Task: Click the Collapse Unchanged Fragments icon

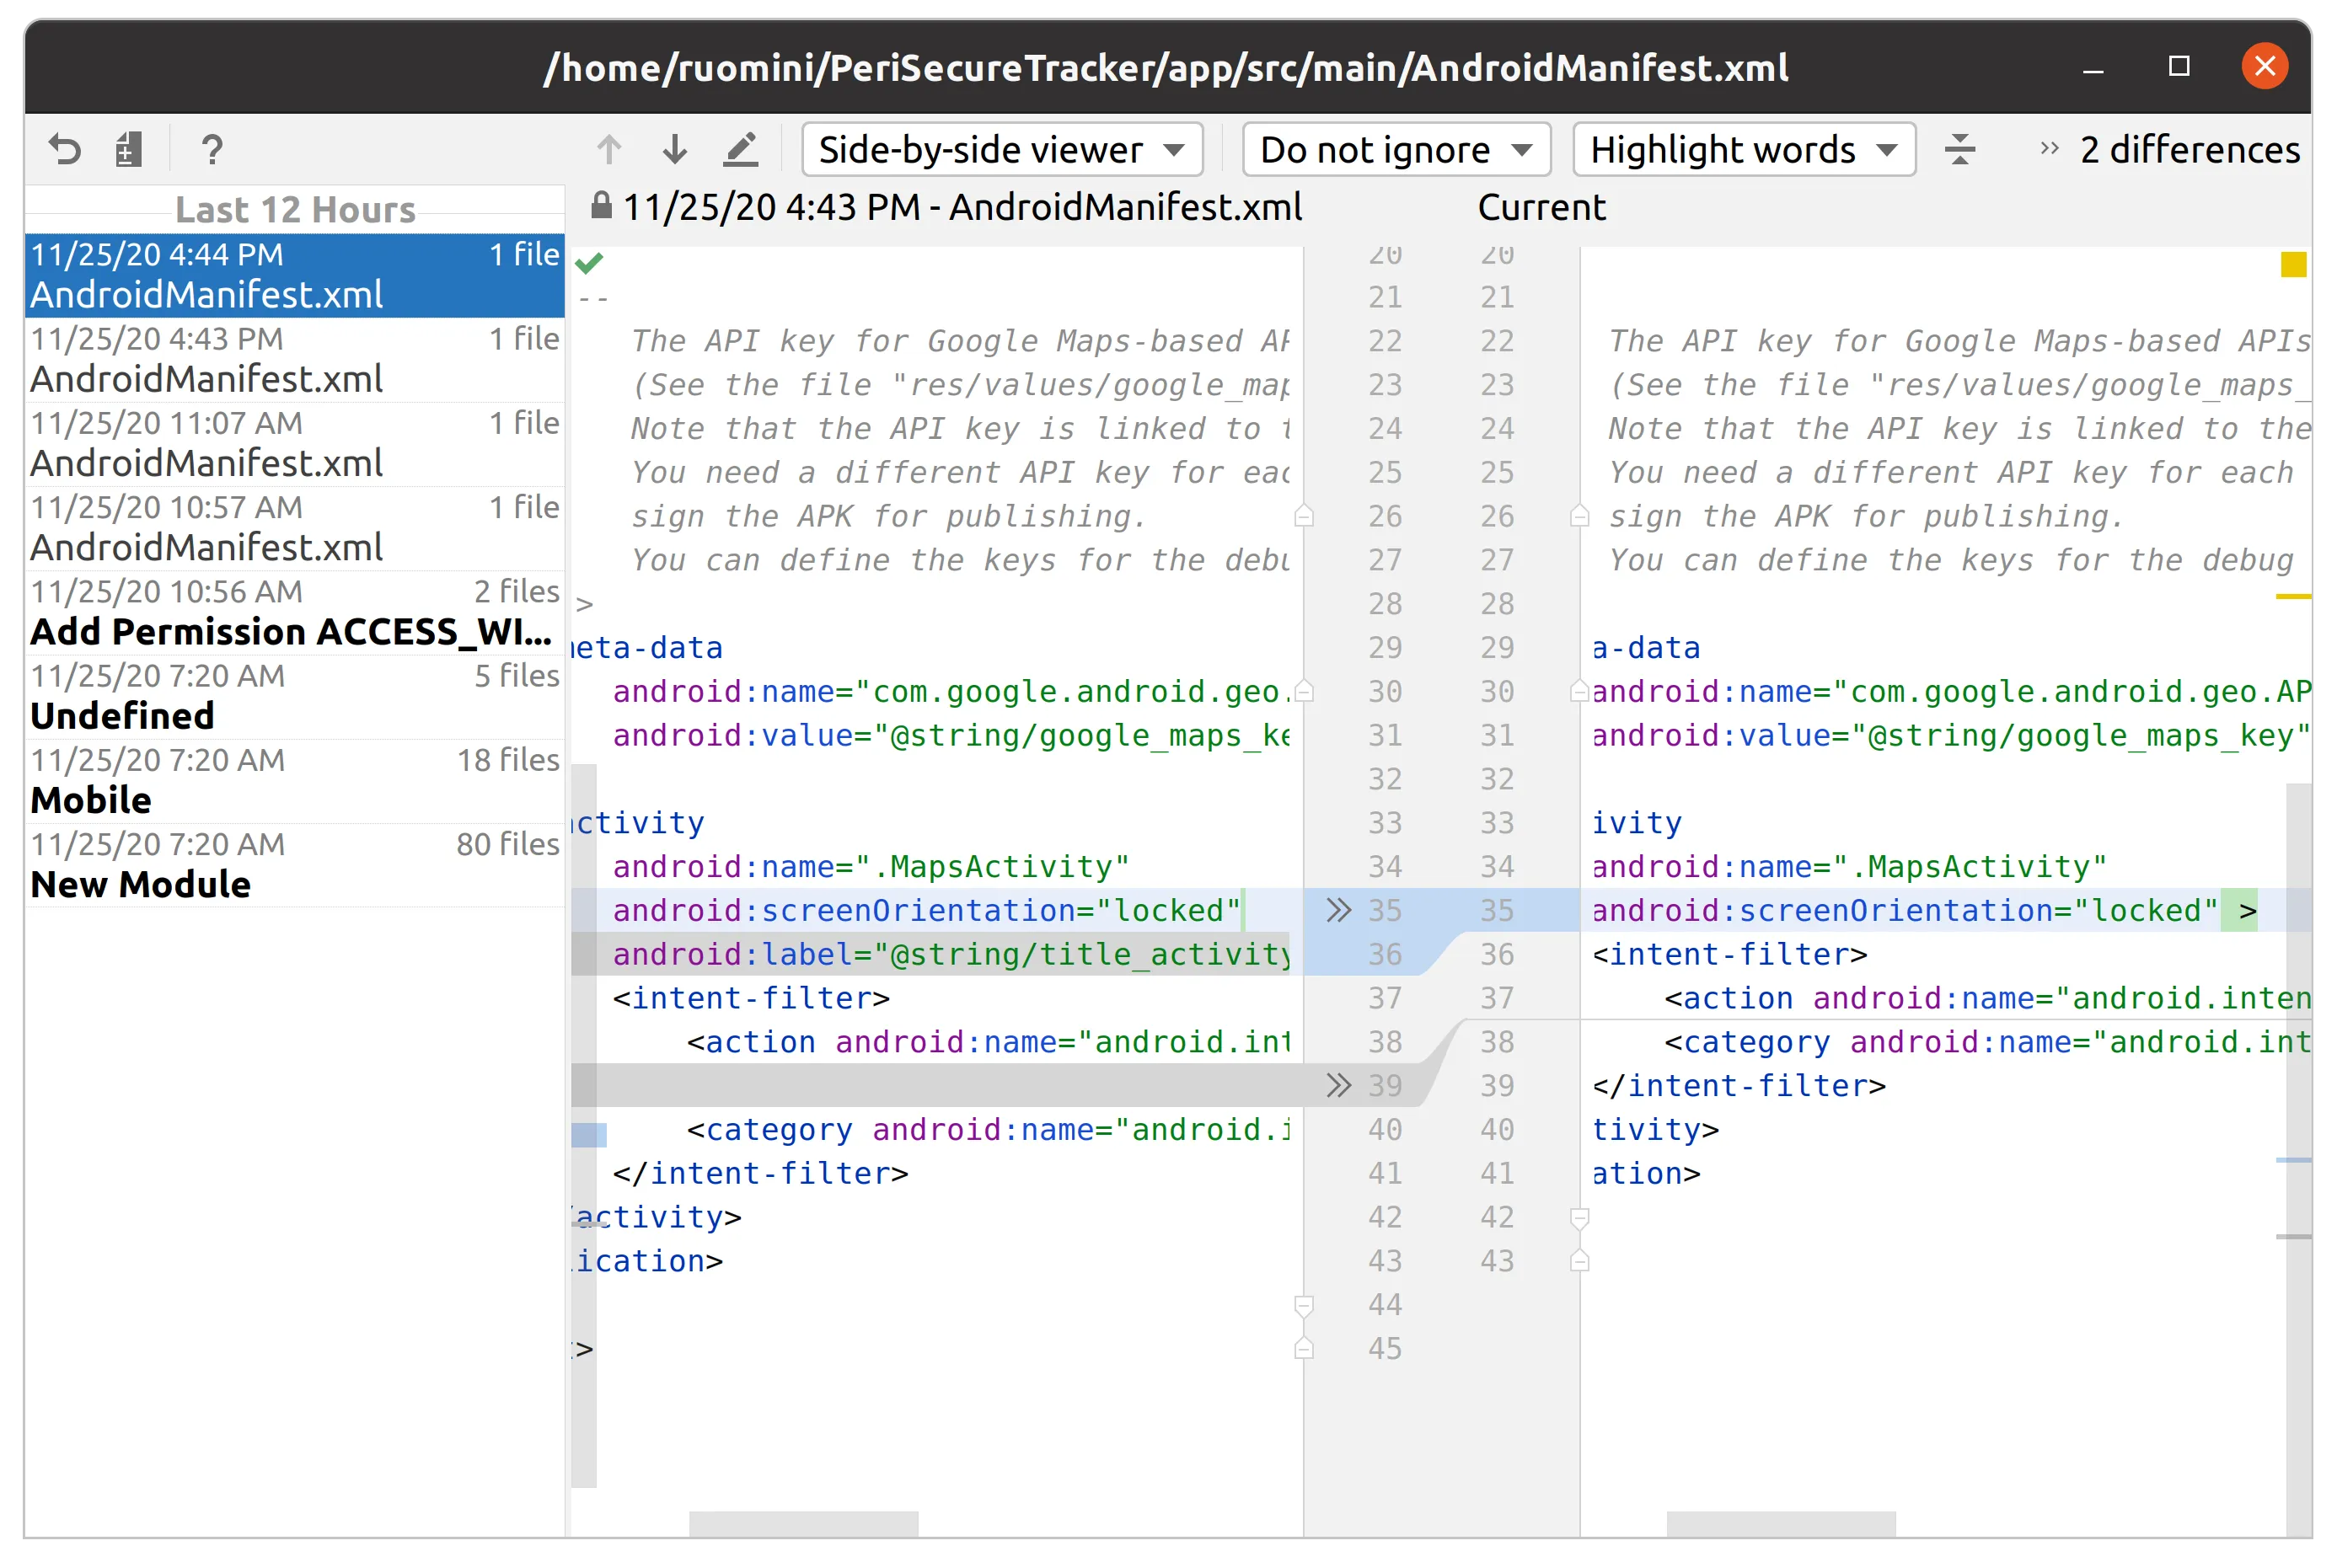Action: point(1959,149)
